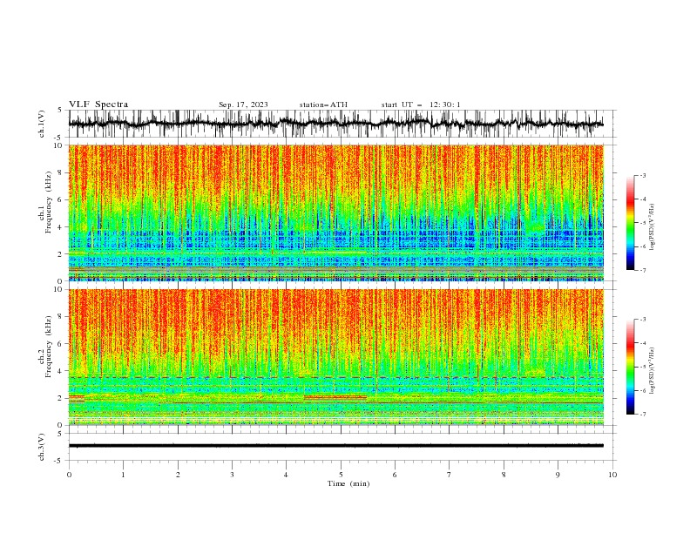Click the "-3" tick on ch.1 colorbar
This screenshot has width=690, height=533.
tap(642, 175)
